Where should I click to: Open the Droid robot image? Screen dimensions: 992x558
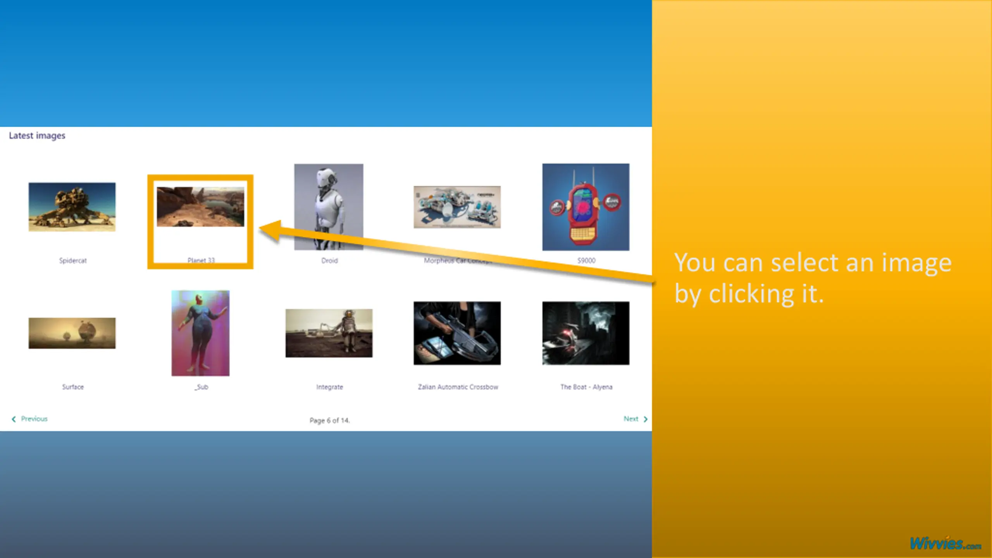click(x=329, y=207)
